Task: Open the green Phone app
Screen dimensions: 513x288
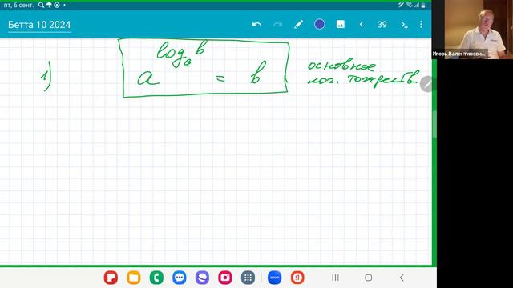Action: 156,278
